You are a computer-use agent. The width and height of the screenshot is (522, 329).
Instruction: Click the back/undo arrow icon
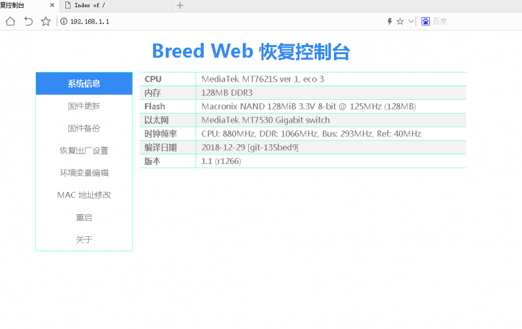tap(28, 22)
